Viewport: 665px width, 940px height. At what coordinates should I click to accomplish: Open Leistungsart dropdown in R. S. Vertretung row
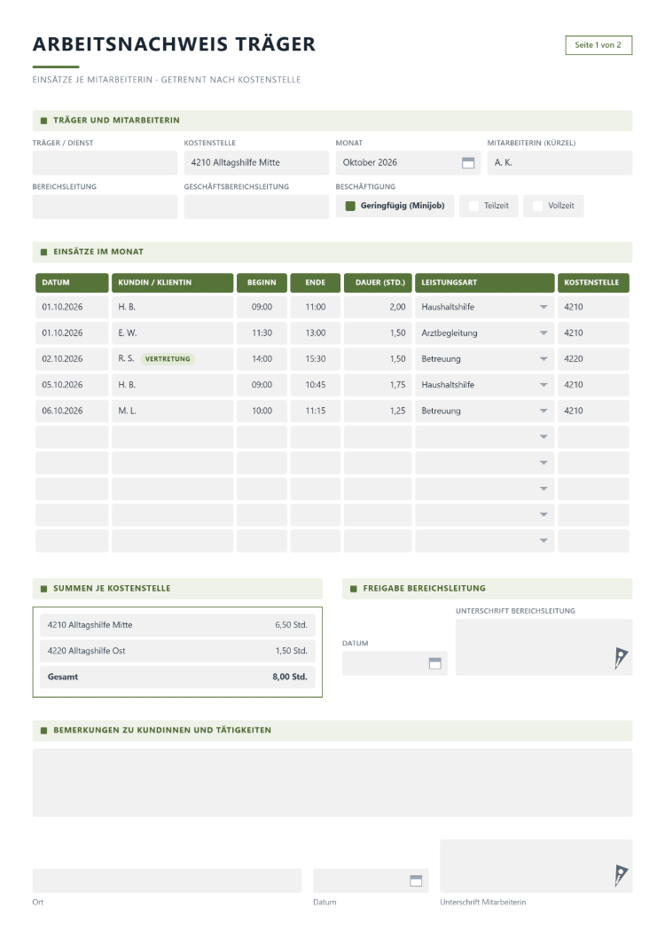544,359
